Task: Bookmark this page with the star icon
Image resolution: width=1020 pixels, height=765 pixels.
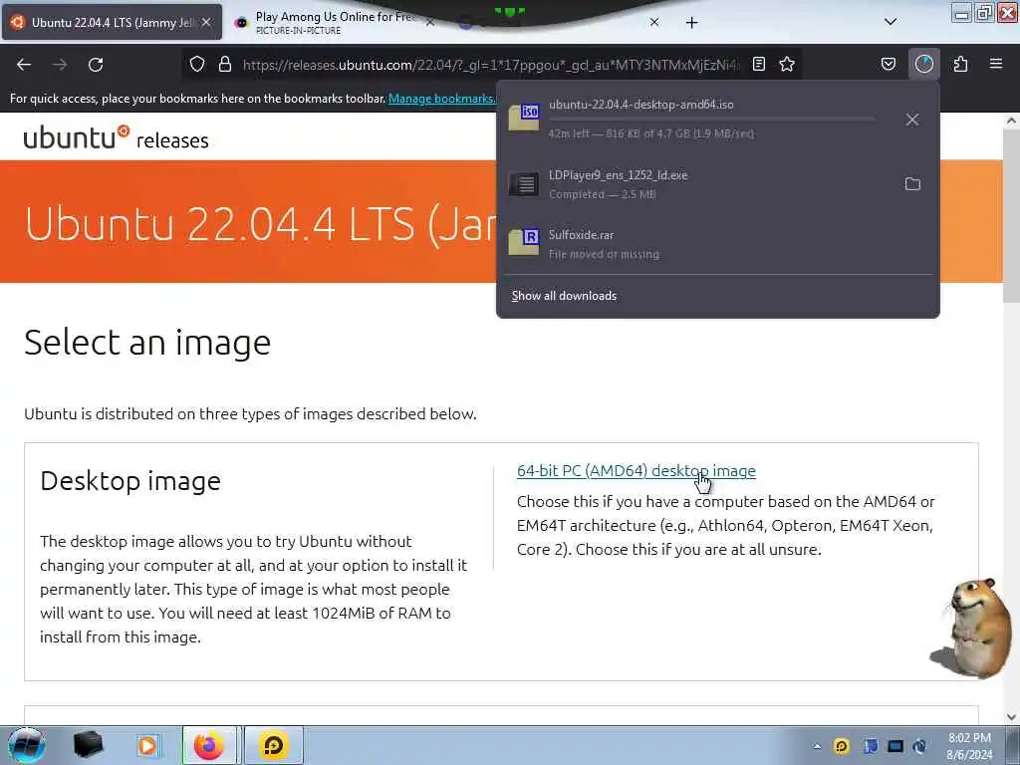Action: coord(787,64)
